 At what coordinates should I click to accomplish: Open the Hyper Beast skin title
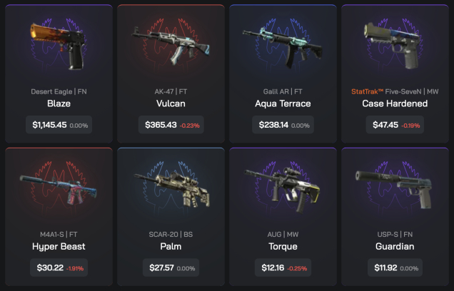coord(59,247)
